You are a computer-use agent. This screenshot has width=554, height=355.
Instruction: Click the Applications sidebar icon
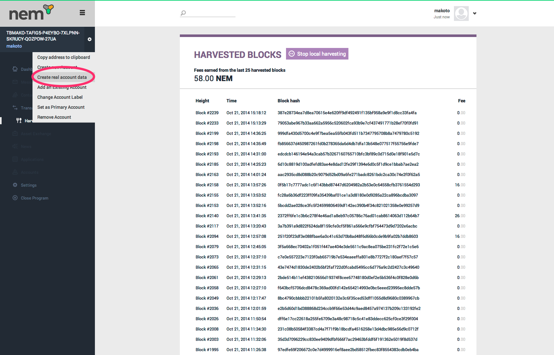coord(15,159)
